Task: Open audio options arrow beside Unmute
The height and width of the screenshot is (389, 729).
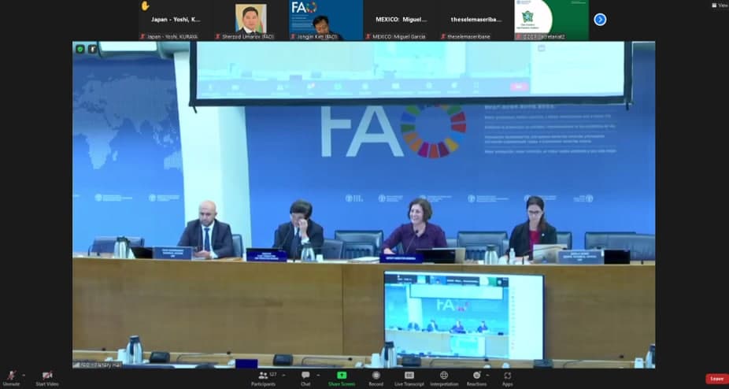Action: click(24, 376)
